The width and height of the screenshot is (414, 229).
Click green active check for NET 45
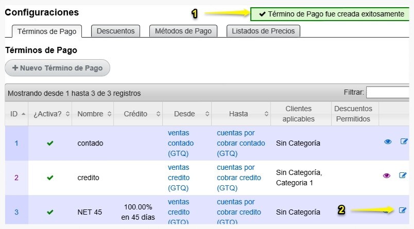pos(50,212)
